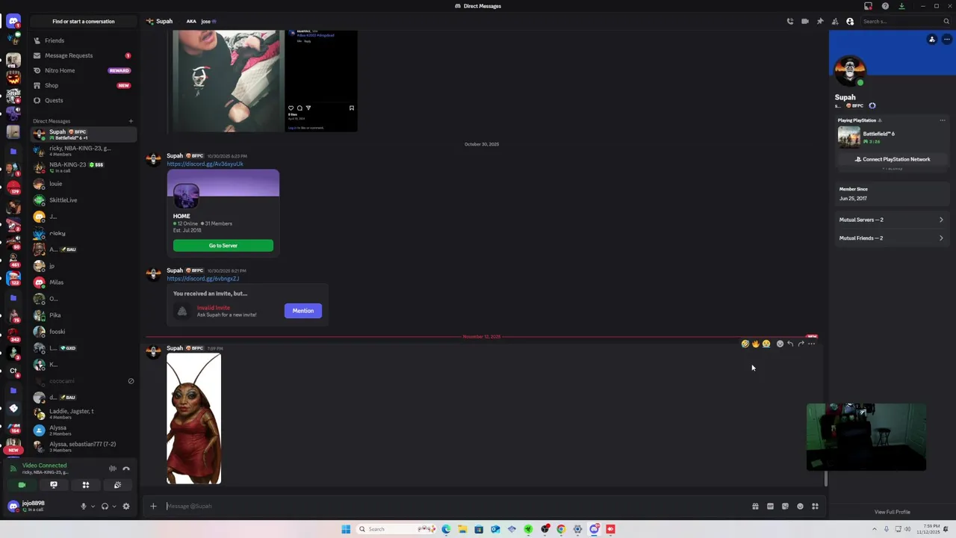Open the GIF picker

(770, 506)
